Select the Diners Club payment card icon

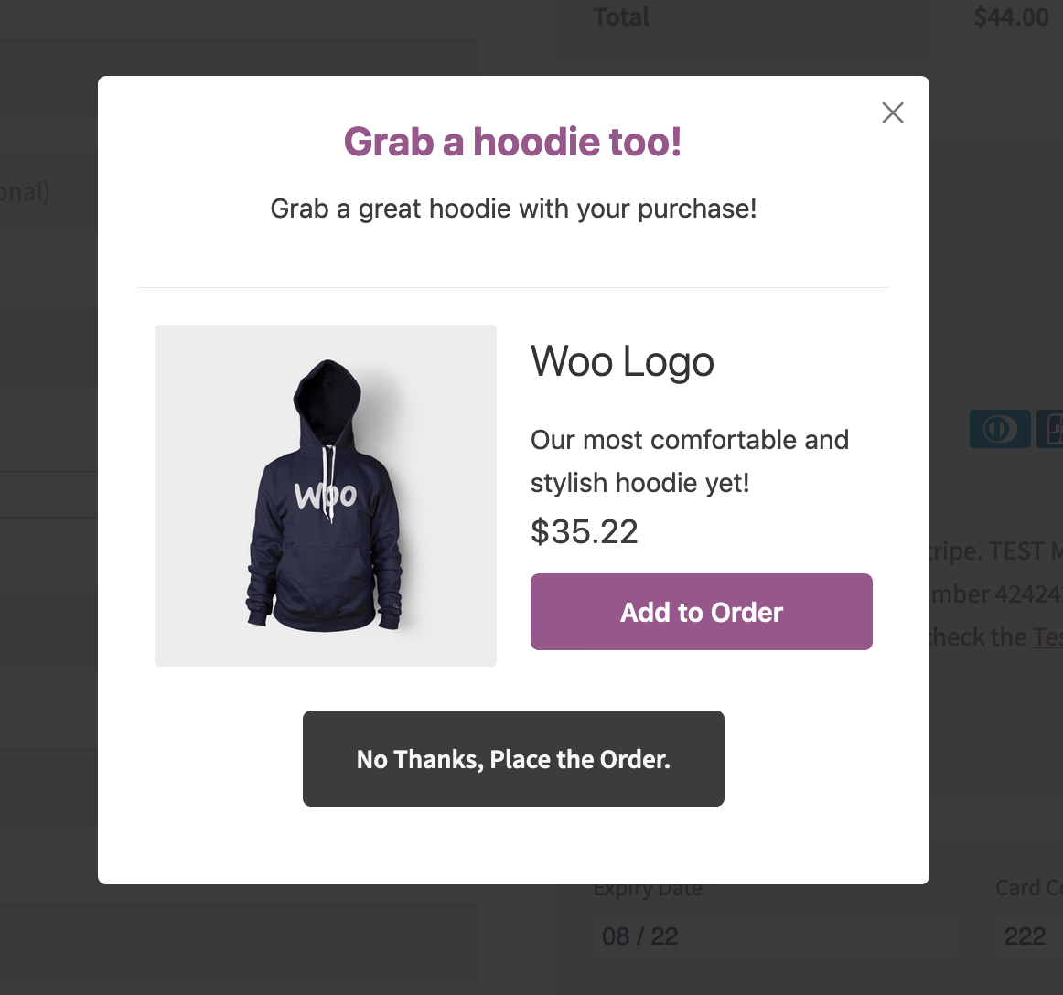click(1000, 429)
